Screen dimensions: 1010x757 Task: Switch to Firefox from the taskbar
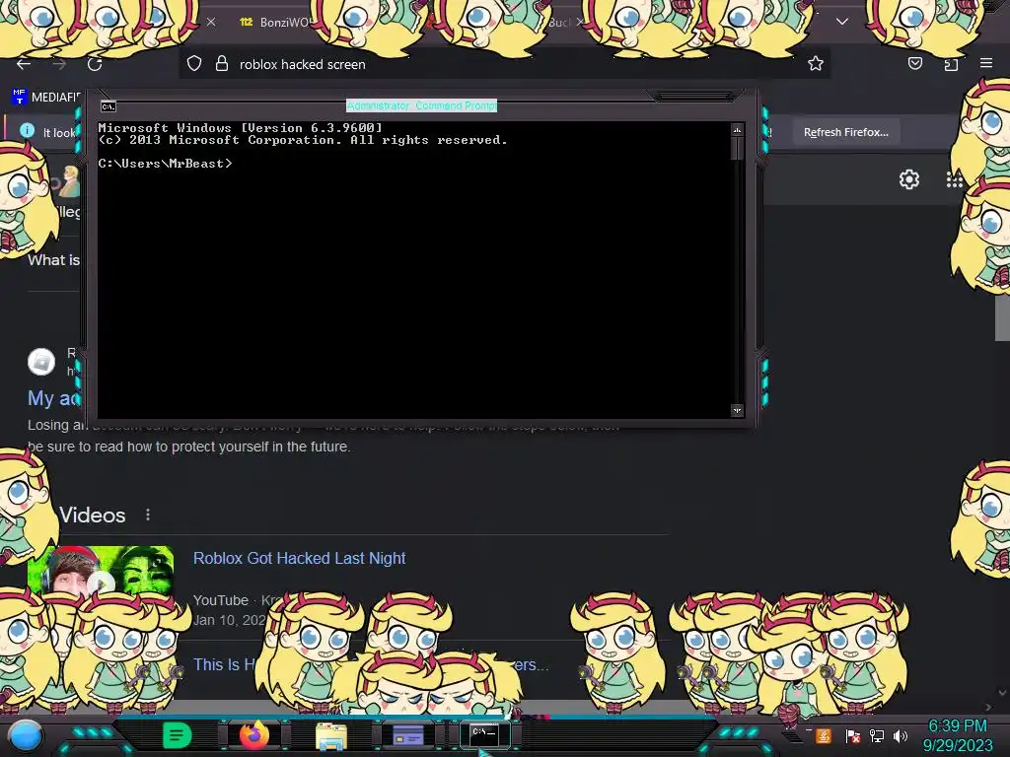pyautogui.click(x=254, y=735)
